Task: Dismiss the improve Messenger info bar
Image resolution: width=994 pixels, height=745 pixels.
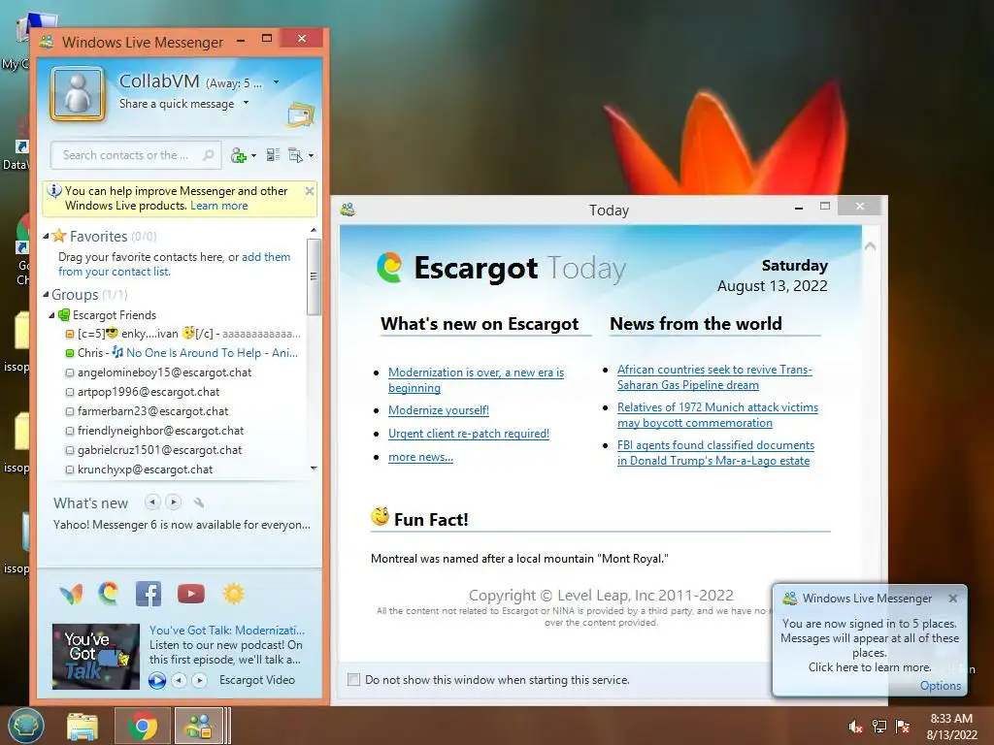Action: 310,191
